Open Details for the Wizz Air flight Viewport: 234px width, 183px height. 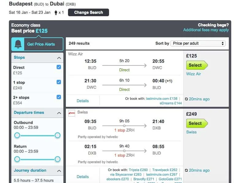83,101
